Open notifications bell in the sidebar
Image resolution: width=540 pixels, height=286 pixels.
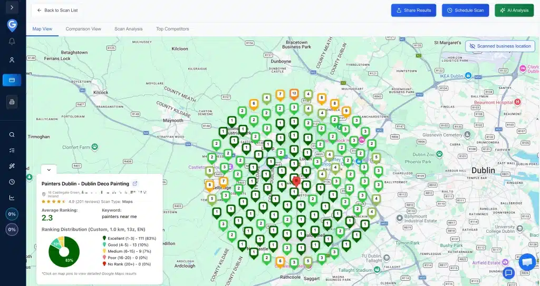(x=12, y=41)
